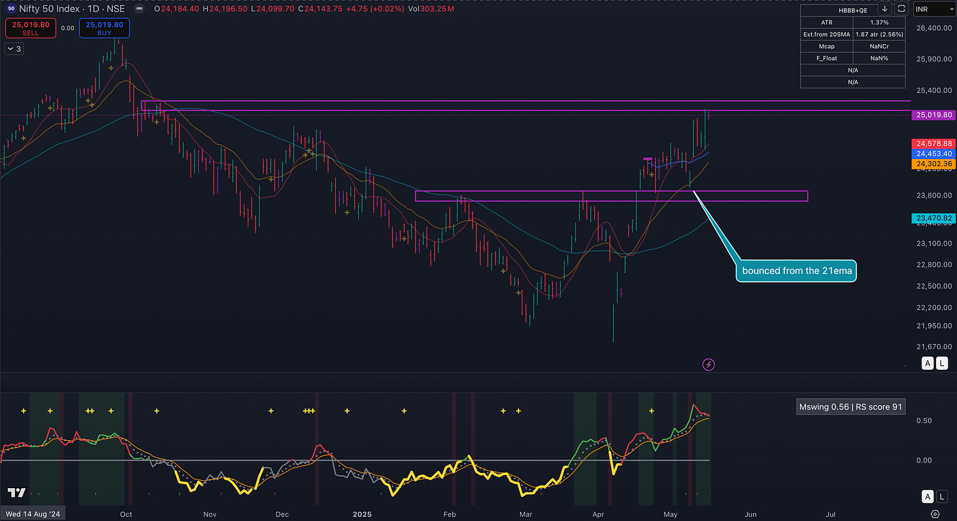The height and width of the screenshot is (521, 957).
Task: Click the 0.50 level on indicator axis
Action: [924, 420]
